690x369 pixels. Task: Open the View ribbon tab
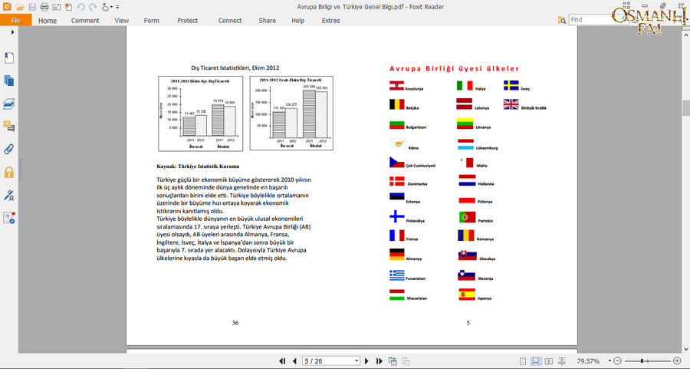point(121,20)
